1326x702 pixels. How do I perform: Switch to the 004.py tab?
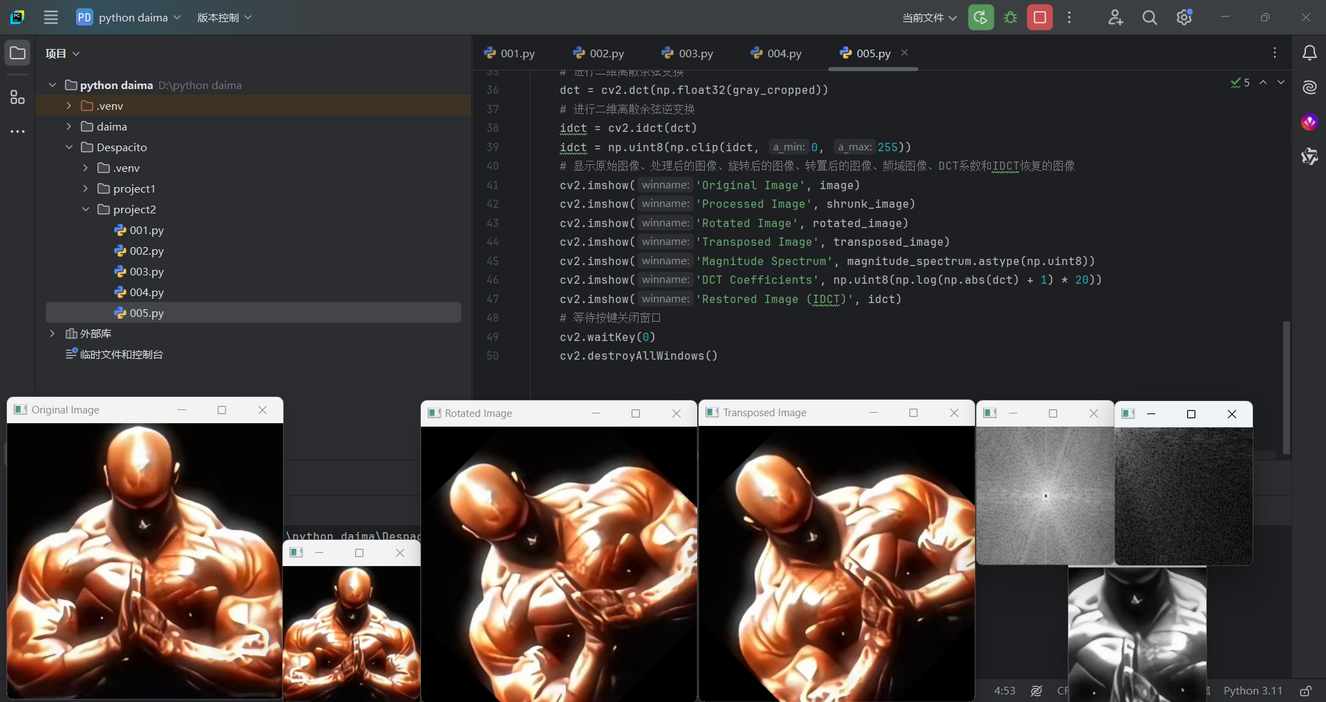click(776, 53)
